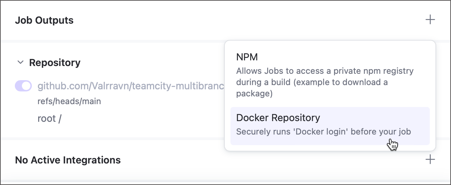This screenshot has width=451, height=185.
Task: Click the Docker Repository title text
Action: click(278, 118)
